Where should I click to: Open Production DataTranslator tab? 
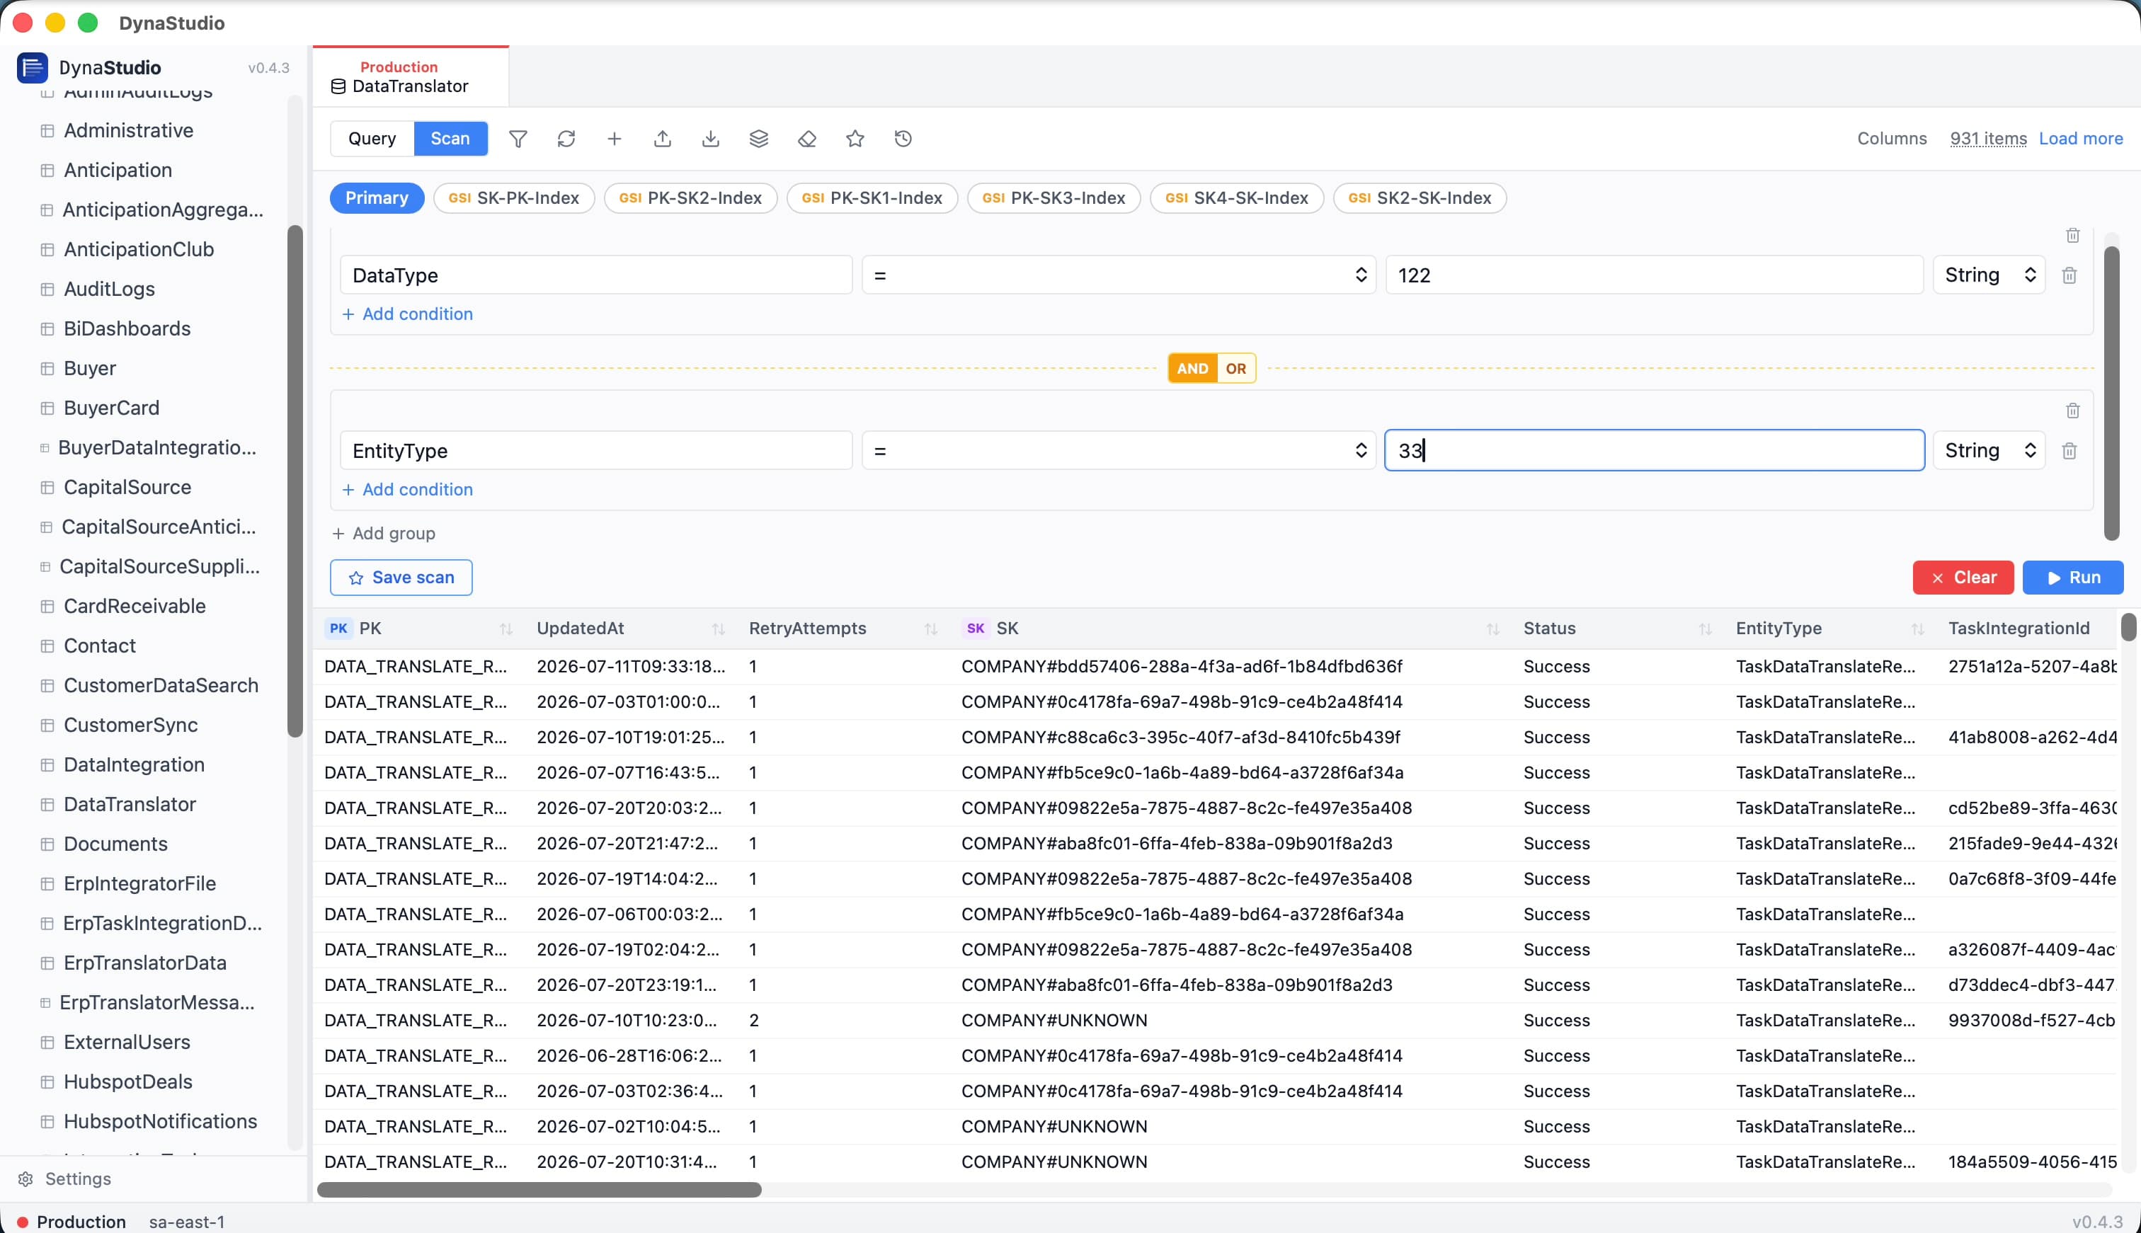(x=411, y=76)
